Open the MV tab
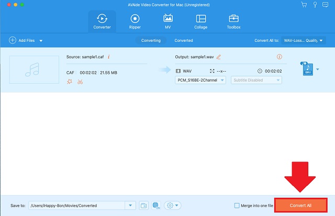The height and width of the screenshot is (216, 335). click(168, 21)
